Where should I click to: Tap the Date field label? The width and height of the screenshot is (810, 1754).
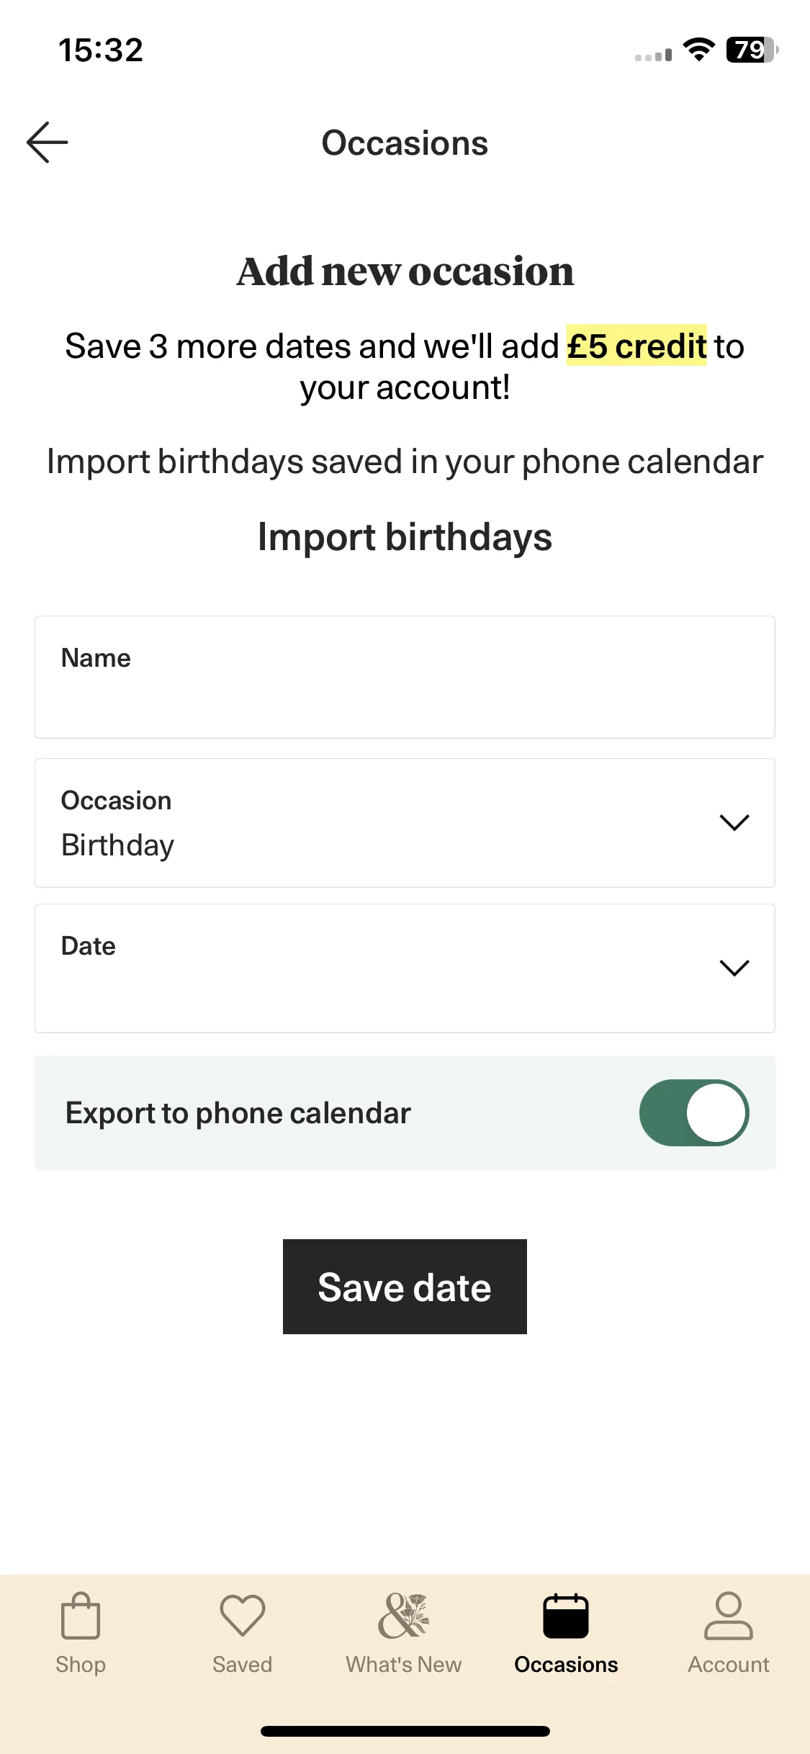(x=89, y=946)
